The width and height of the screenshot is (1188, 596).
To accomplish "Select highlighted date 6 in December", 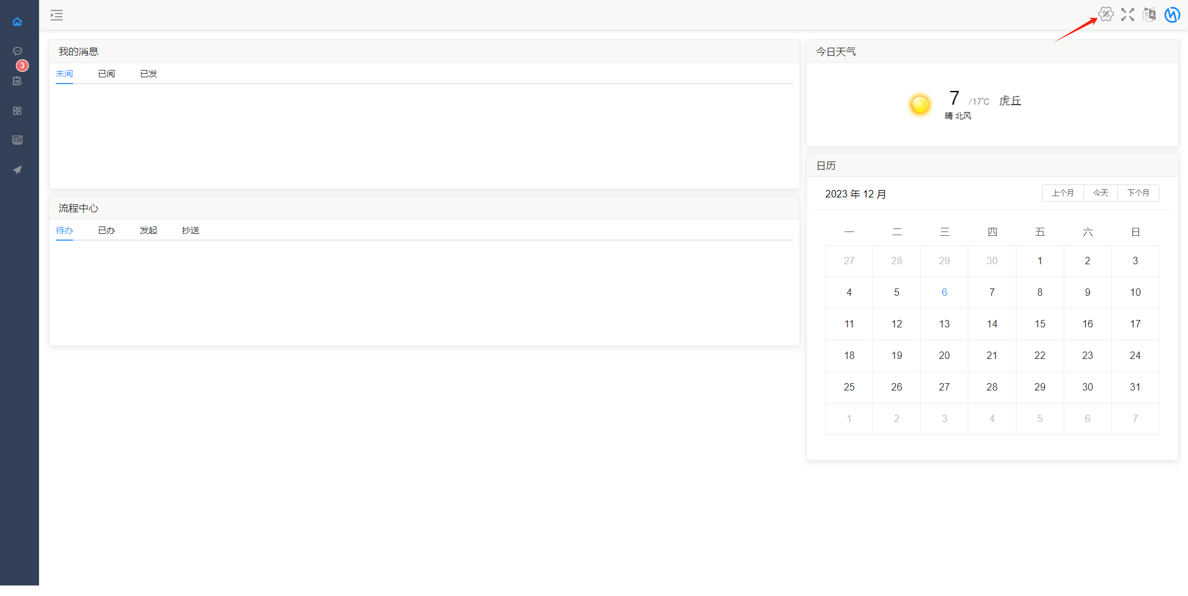I will tap(944, 292).
